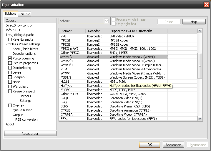This screenshot has width=211, height=151.
Task: Select Codecs in the left list
Action: (30, 21)
